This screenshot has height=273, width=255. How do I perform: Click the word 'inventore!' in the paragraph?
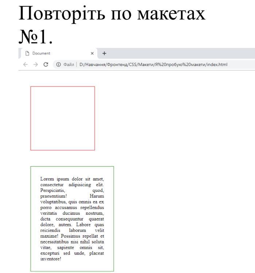click(51, 259)
